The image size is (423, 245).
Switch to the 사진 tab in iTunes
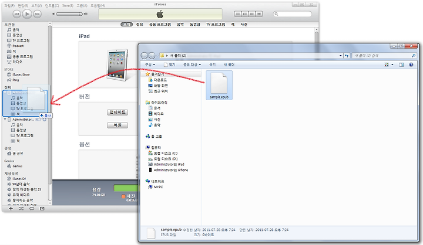(x=244, y=24)
